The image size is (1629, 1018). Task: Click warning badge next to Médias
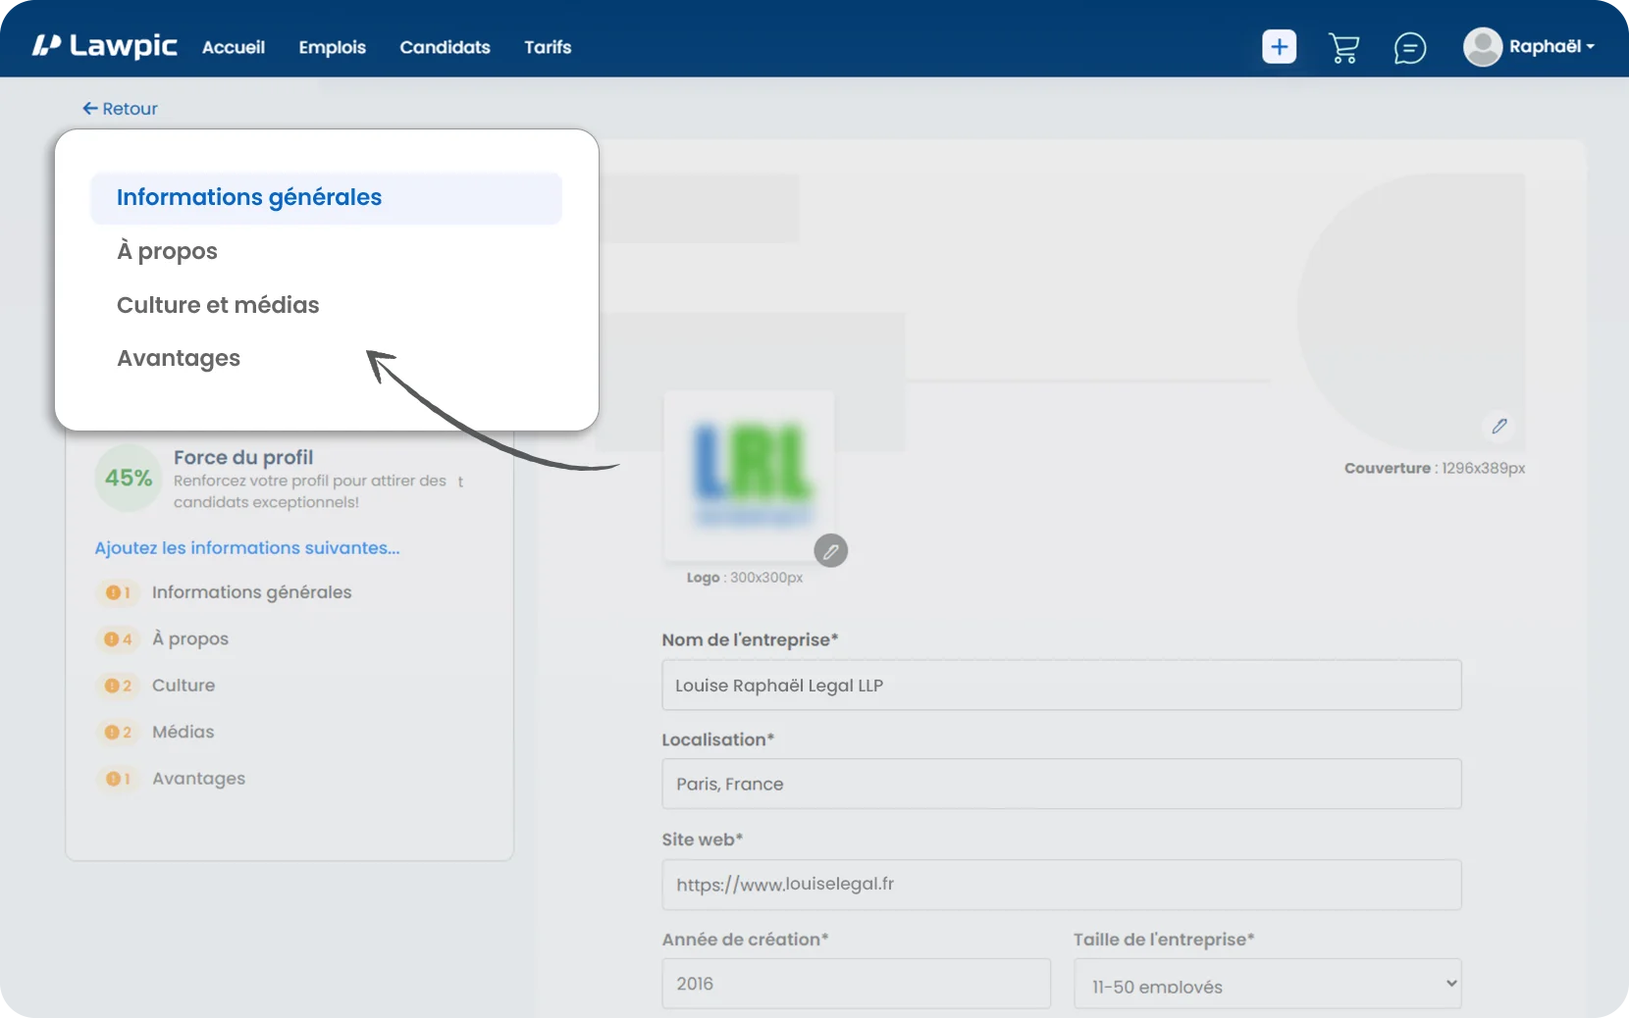click(117, 732)
